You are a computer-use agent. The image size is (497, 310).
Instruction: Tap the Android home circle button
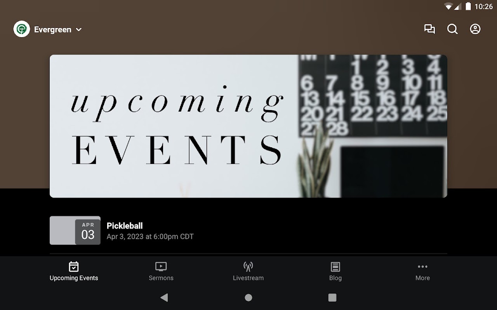tap(248, 298)
